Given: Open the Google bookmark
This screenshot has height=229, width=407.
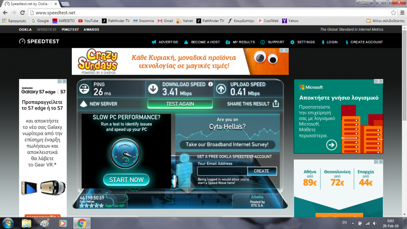Looking at the screenshot, I should pos(40,21).
